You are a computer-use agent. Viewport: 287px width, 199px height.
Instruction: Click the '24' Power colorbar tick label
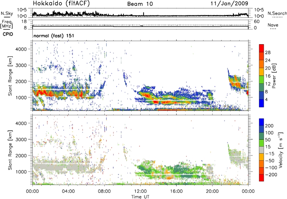(268, 60)
